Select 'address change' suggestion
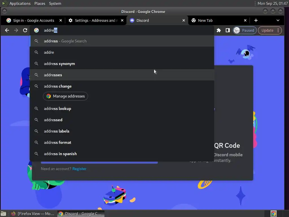 click(x=122, y=86)
